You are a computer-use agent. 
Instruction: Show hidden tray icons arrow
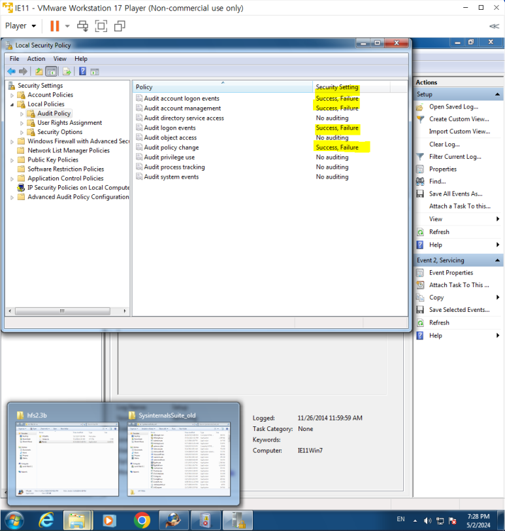pos(415,521)
